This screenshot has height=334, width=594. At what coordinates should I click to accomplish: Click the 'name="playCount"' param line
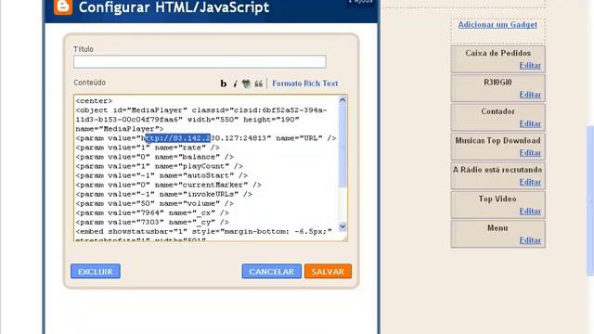point(159,166)
